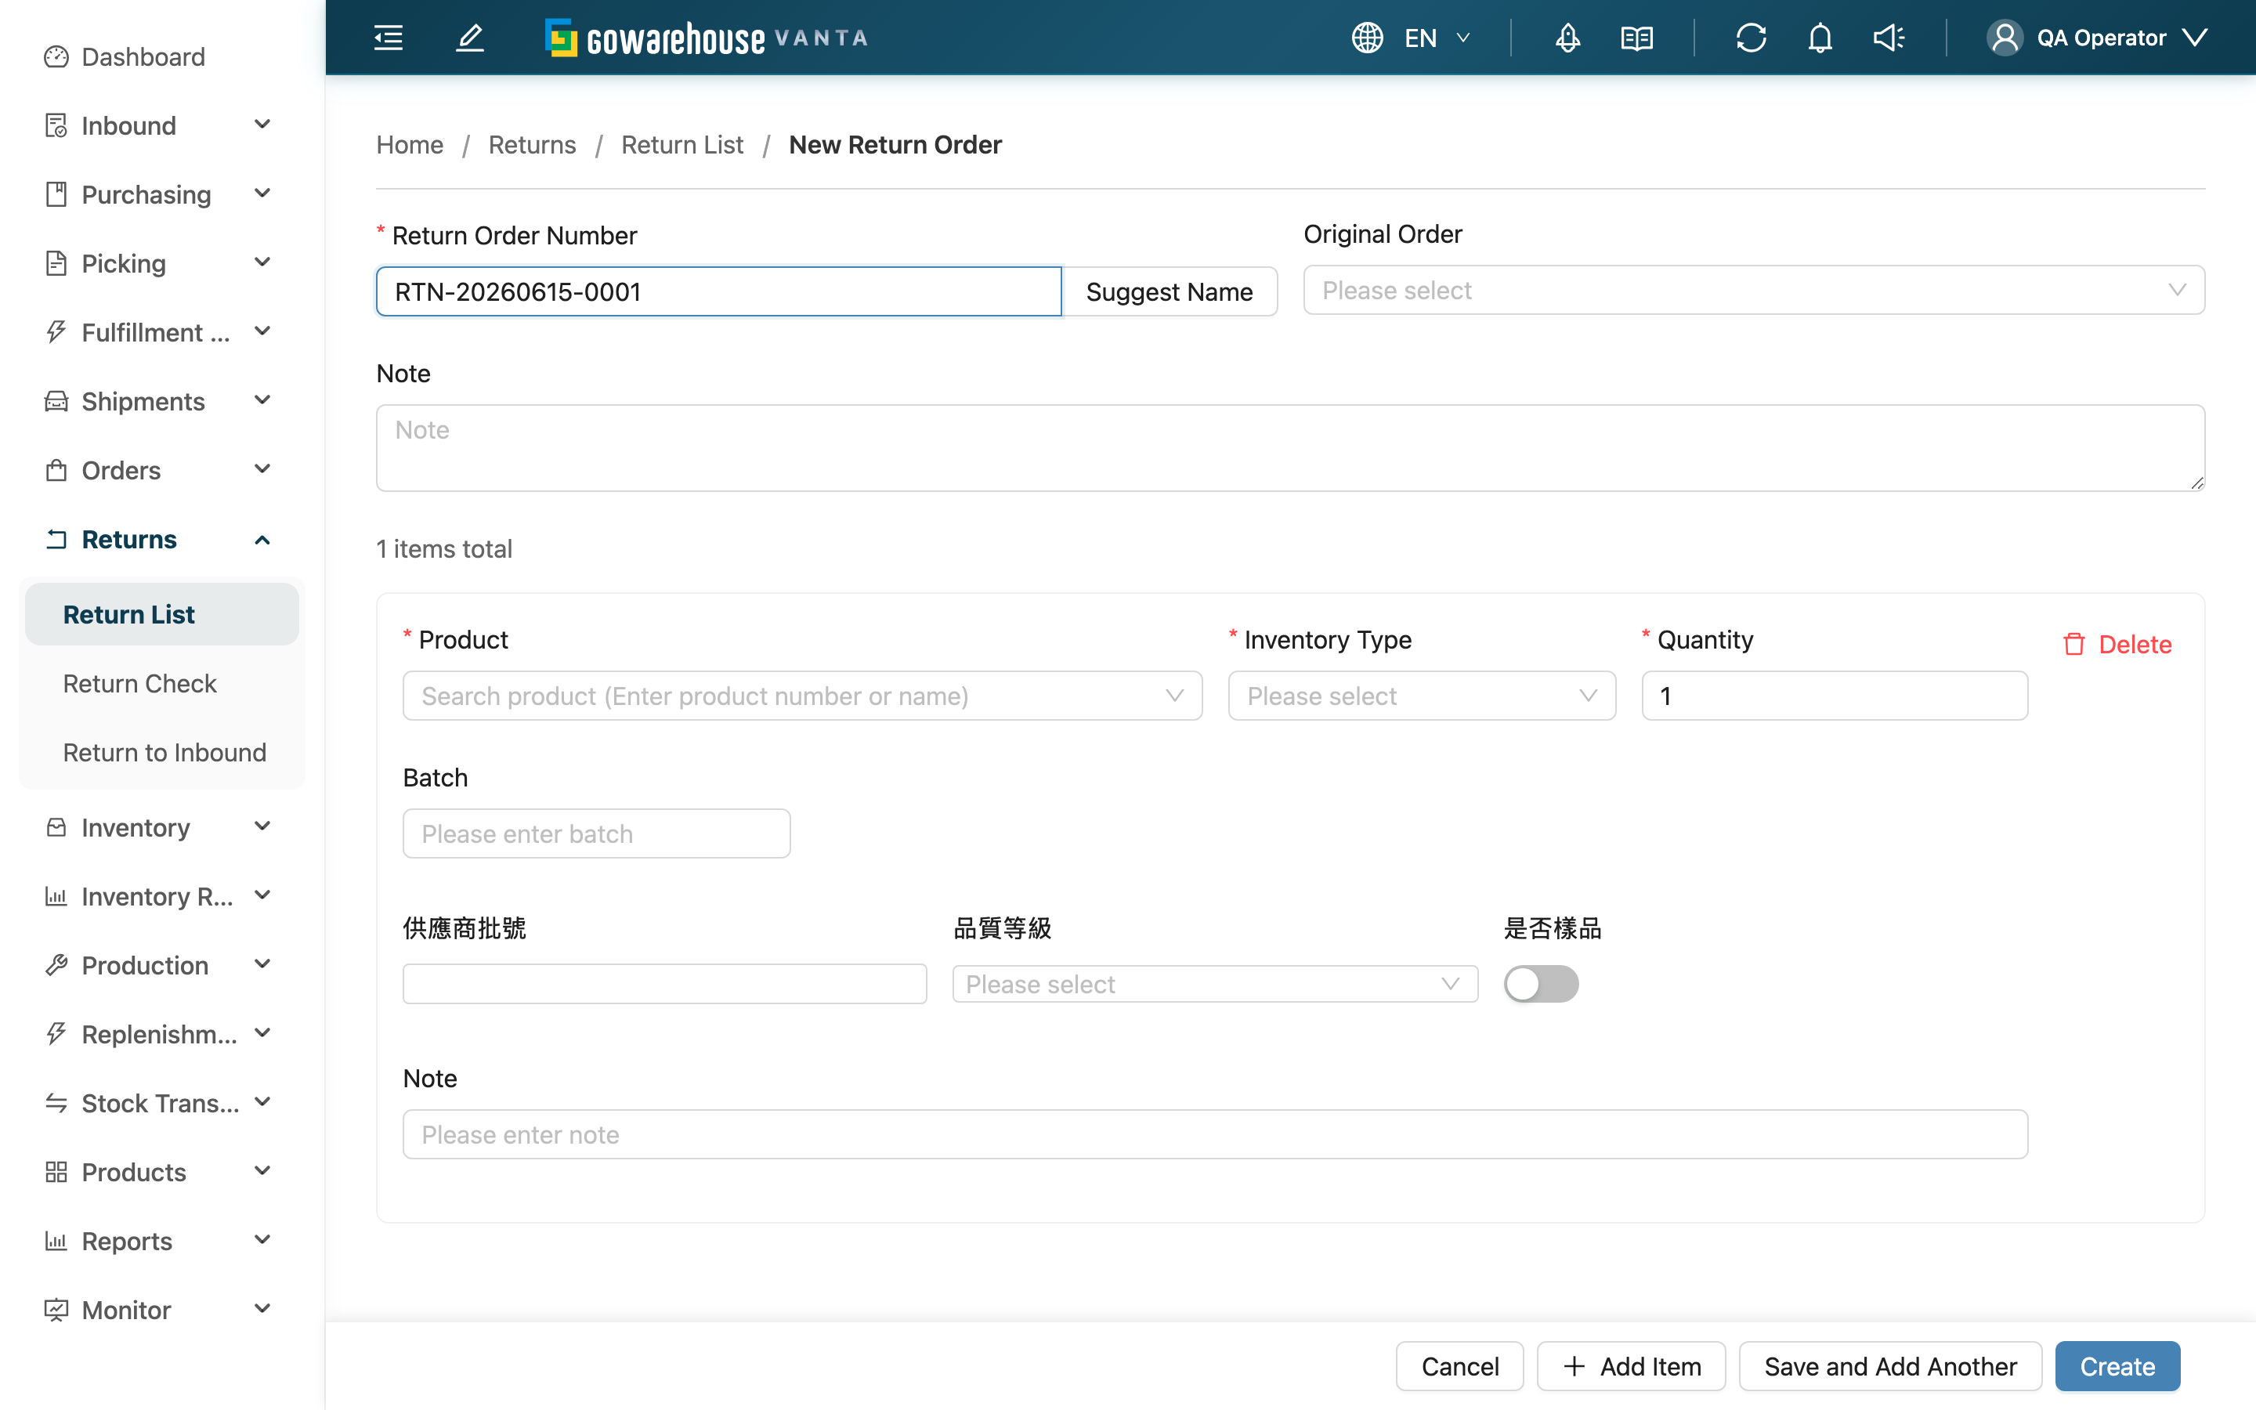Click the Add Item button
Viewport: 2256px width, 1410px height.
click(x=1632, y=1366)
